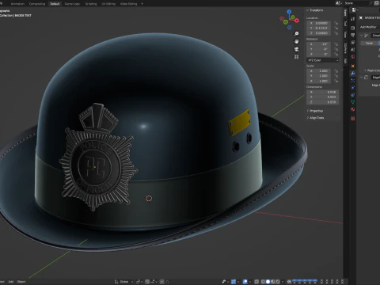Viewport: 380px width, 285px height.
Task: Open the Physics properties tab icon
Action: [353, 88]
